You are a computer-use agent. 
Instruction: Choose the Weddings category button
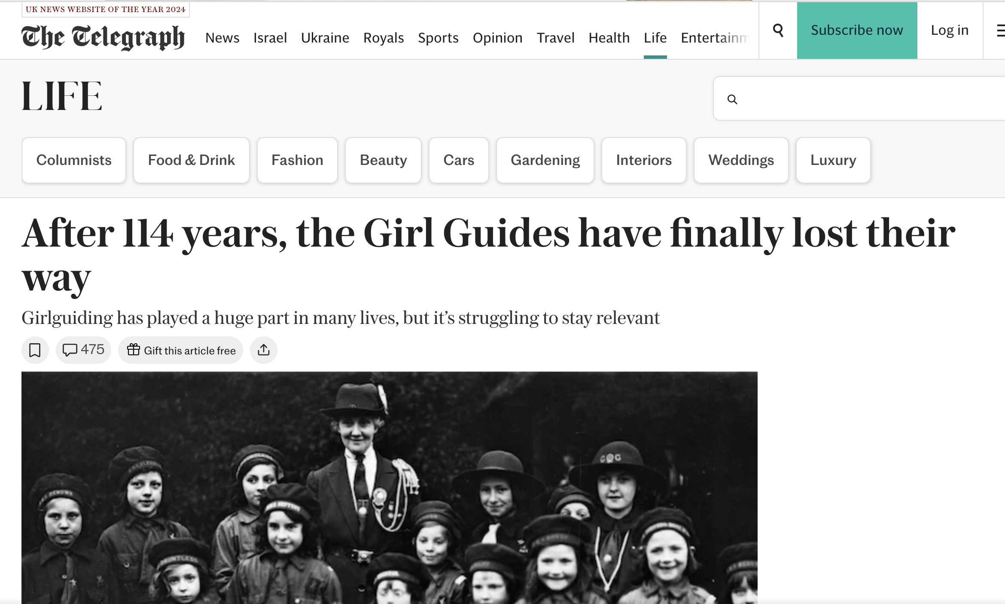pyautogui.click(x=741, y=160)
